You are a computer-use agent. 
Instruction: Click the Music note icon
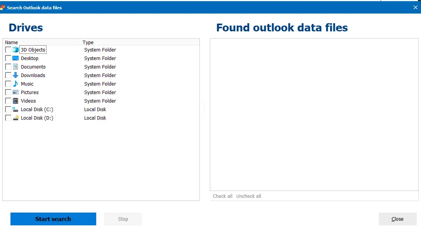pos(16,84)
